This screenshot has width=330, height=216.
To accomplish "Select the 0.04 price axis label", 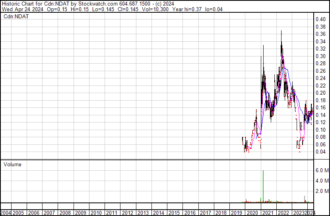I will [x=320, y=152].
